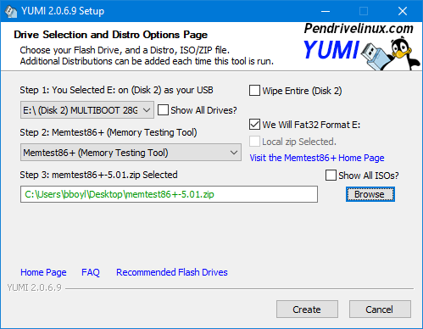
Task: Open Recommended Flash Drives link
Action: [x=172, y=272]
